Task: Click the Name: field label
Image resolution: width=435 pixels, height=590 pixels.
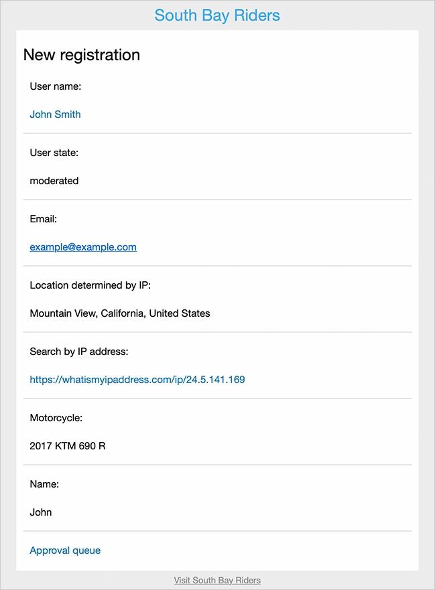Action: [x=44, y=484]
